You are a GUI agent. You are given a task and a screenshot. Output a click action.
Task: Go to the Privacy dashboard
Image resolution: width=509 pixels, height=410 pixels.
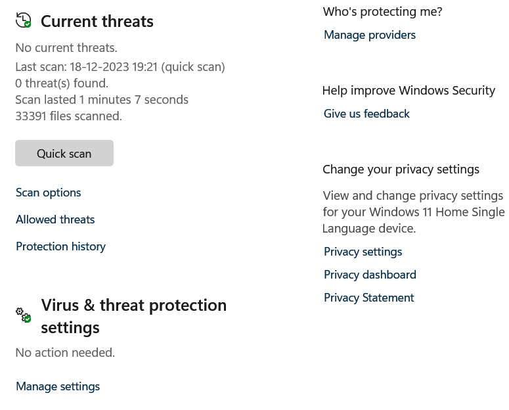(370, 275)
